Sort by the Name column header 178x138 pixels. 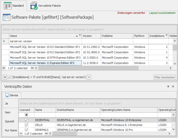pos(45,36)
